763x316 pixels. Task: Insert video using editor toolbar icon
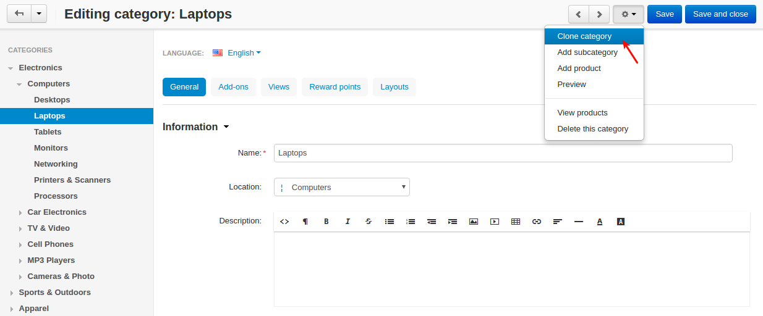pos(495,222)
